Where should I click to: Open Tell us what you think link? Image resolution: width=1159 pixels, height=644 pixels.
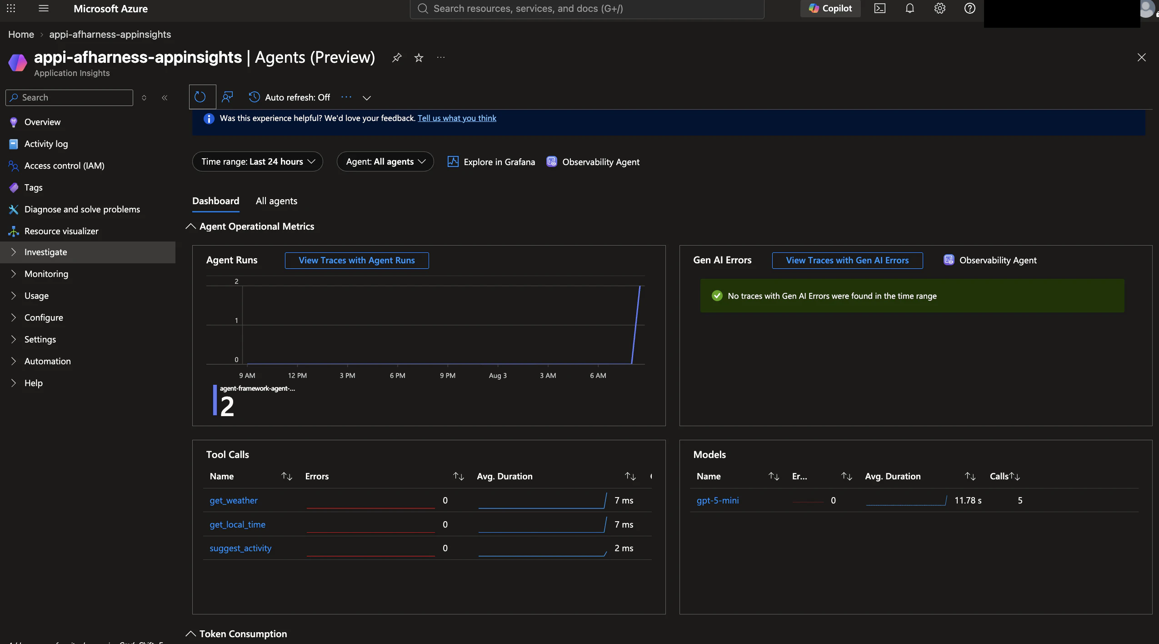[x=457, y=118]
